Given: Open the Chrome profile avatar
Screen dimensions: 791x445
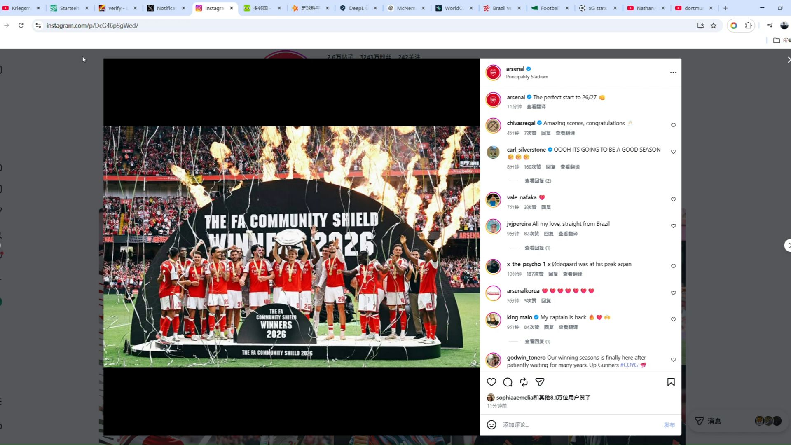Looking at the screenshot, I should pyautogui.click(x=784, y=26).
